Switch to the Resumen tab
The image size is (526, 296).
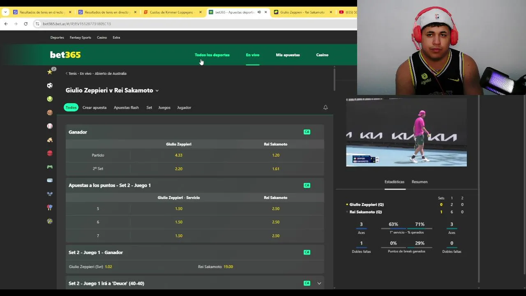[420, 182]
